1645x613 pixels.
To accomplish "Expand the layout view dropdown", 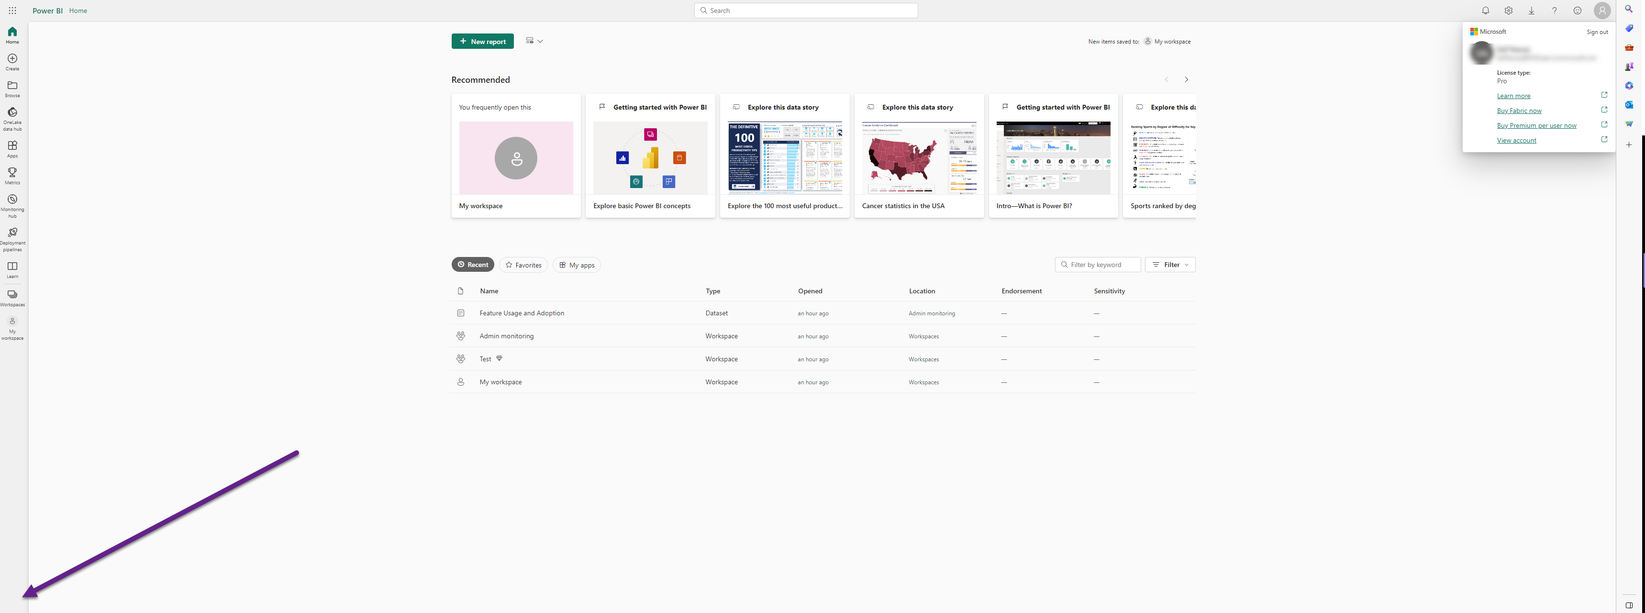I will pyautogui.click(x=534, y=41).
